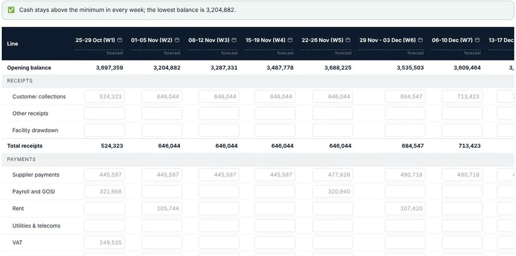Click the Supplier payments row label

coord(36,175)
